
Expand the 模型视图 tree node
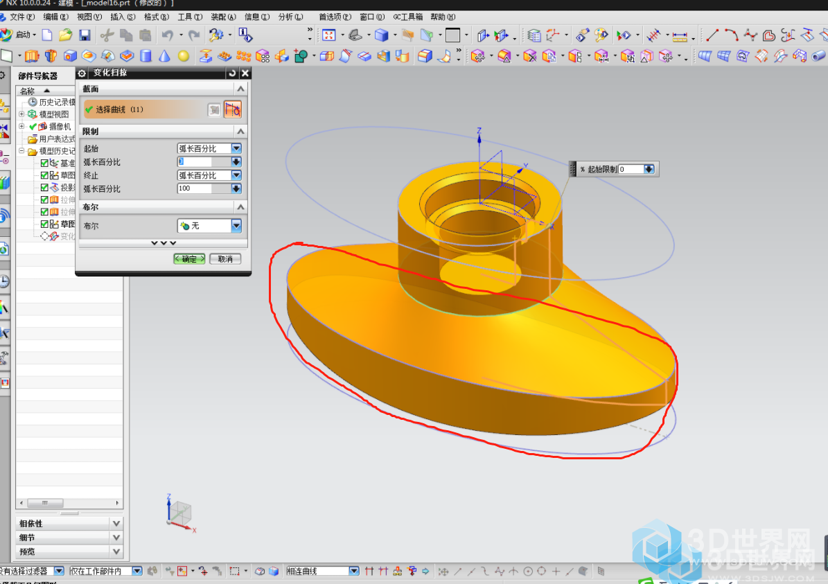tap(21, 114)
